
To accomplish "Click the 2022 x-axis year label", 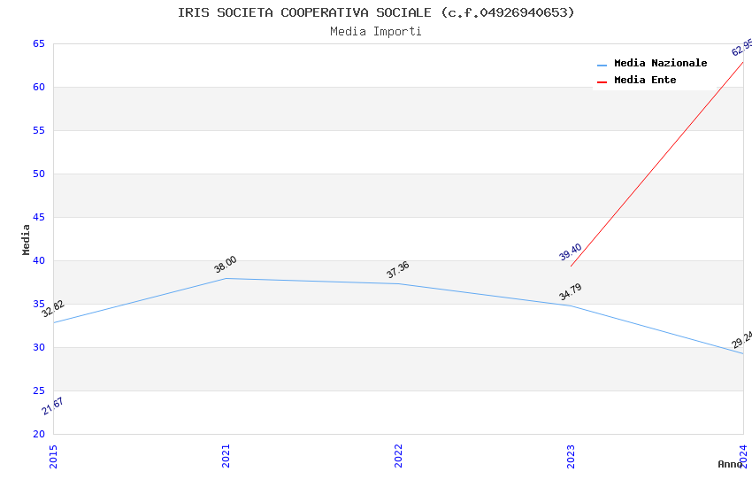I will [x=398, y=456].
